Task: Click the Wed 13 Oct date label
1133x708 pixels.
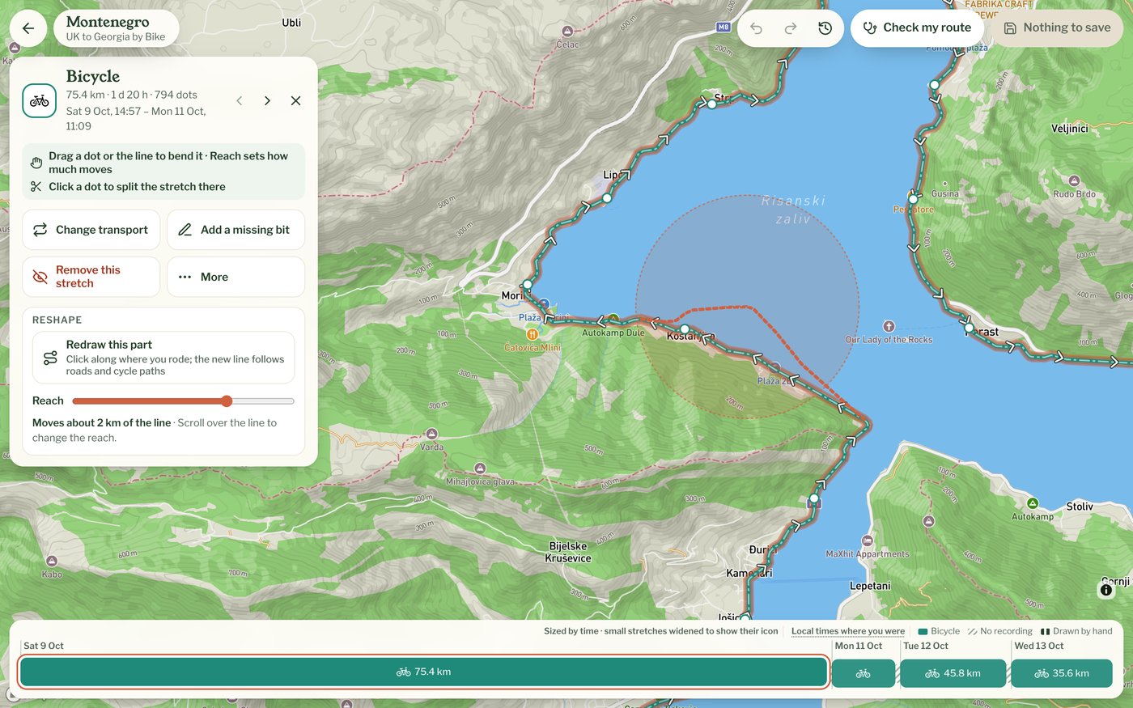Action: (1039, 646)
